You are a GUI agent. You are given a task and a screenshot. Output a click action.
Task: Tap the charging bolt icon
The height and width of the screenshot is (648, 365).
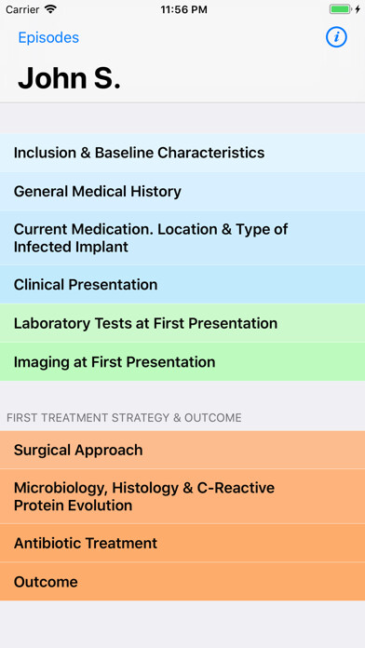point(358,9)
